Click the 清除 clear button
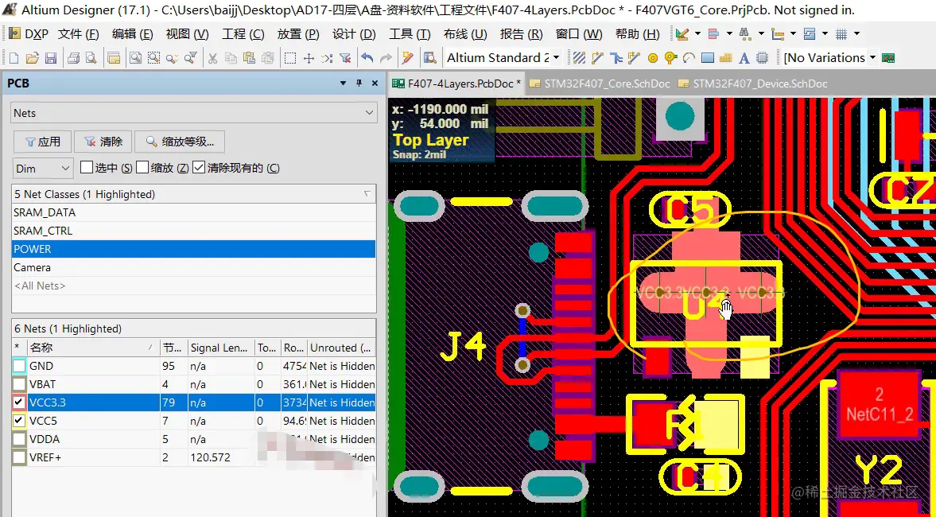 [x=103, y=142]
